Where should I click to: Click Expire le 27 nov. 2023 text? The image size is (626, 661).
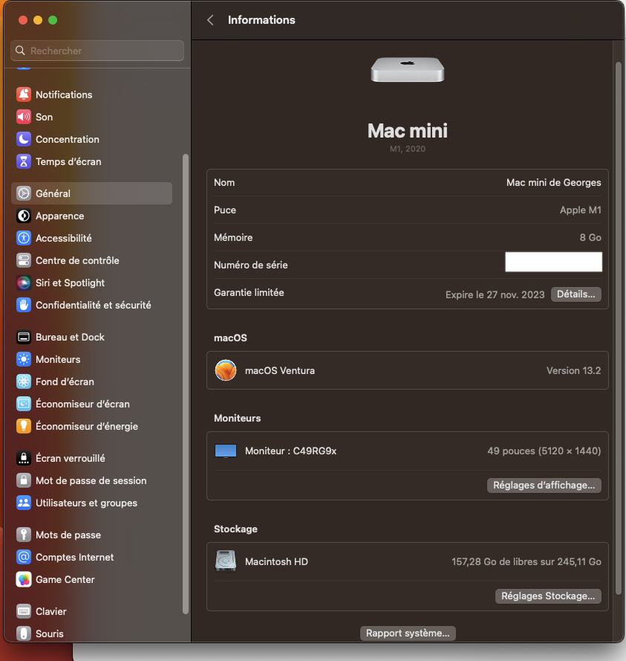[495, 294]
